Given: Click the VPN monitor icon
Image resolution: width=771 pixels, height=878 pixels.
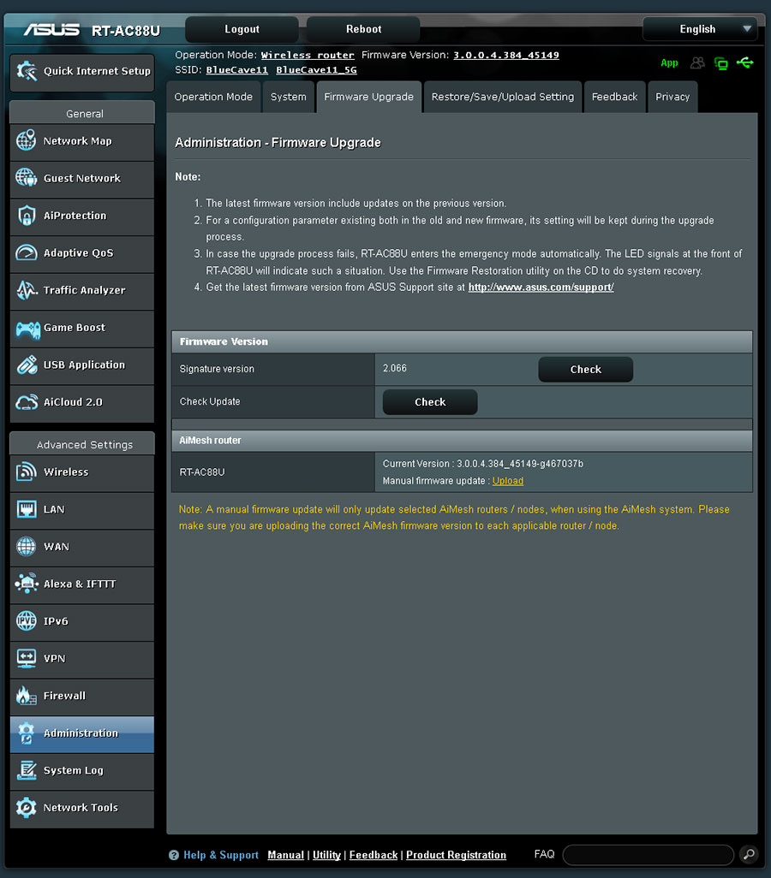Looking at the screenshot, I should (x=27, y=659).
